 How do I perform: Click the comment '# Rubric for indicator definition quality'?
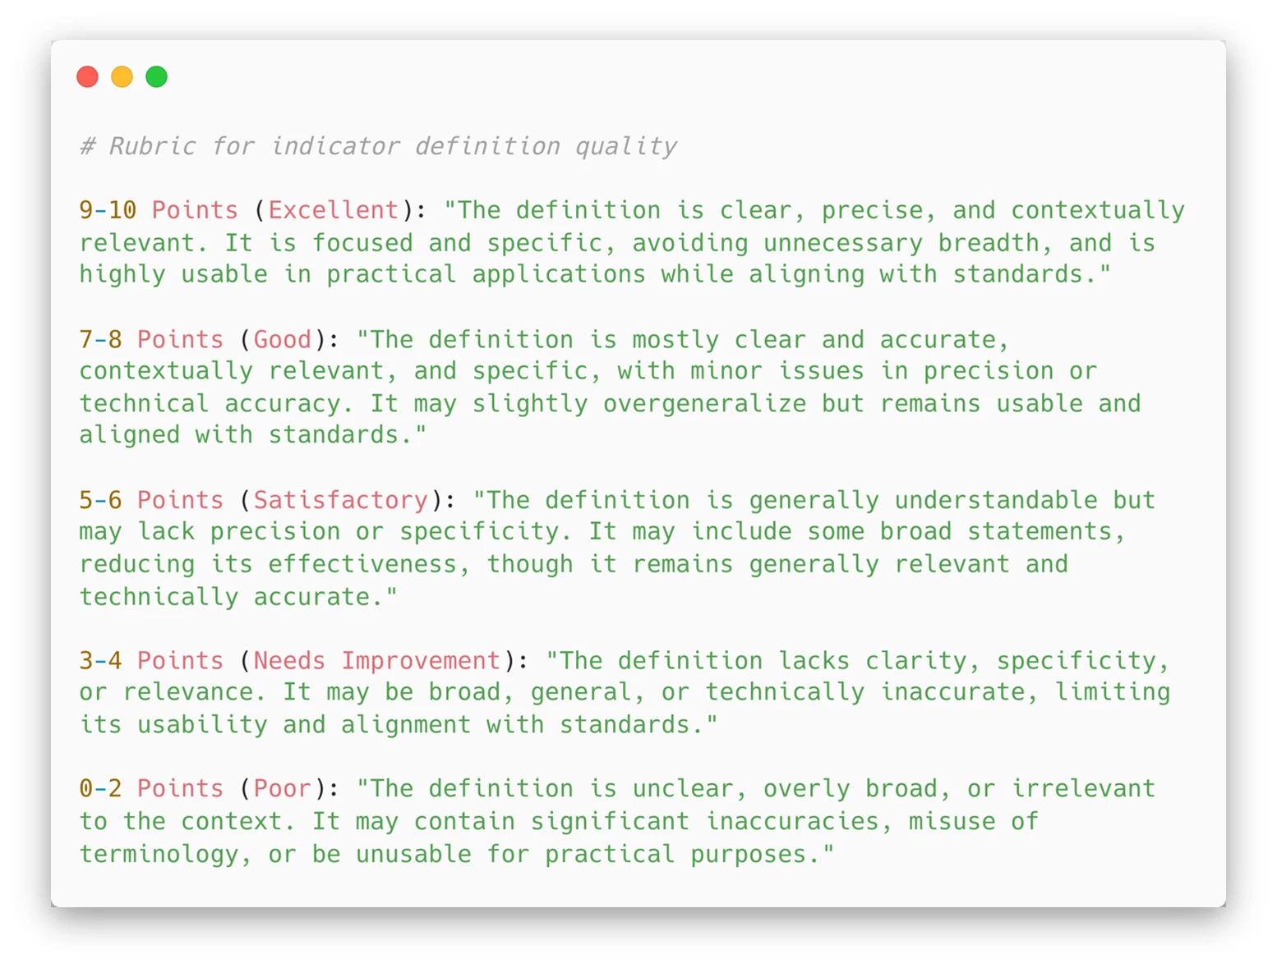click(x=378, y=146)
